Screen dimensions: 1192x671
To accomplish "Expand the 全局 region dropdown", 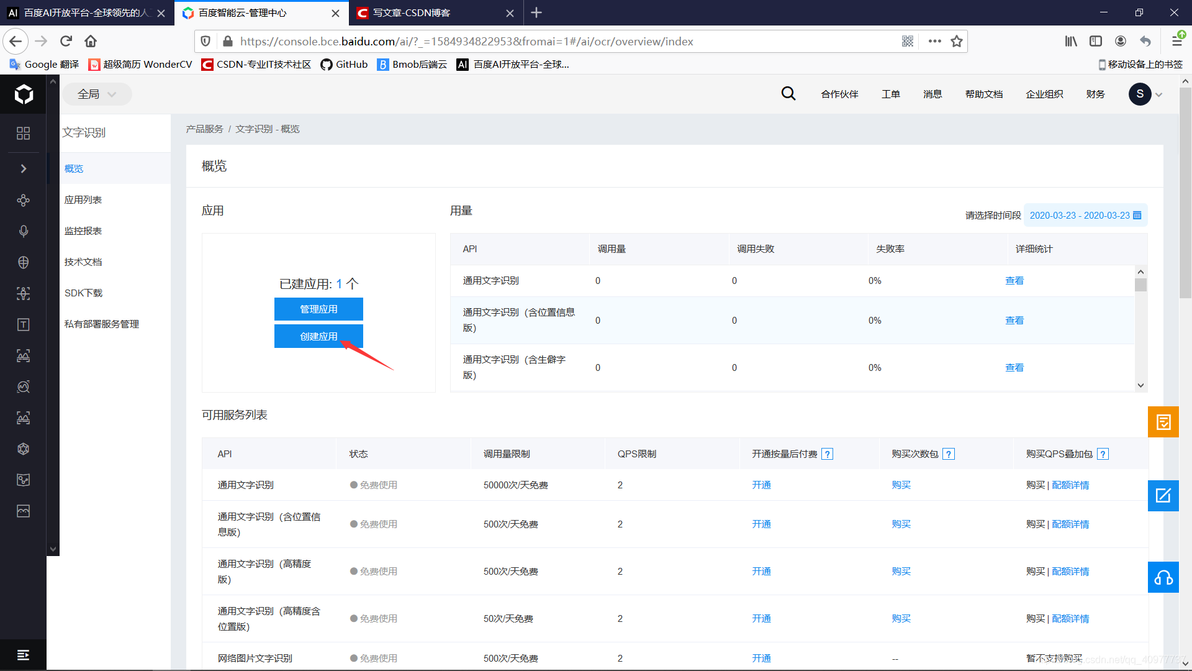I will tap(97, 94).
